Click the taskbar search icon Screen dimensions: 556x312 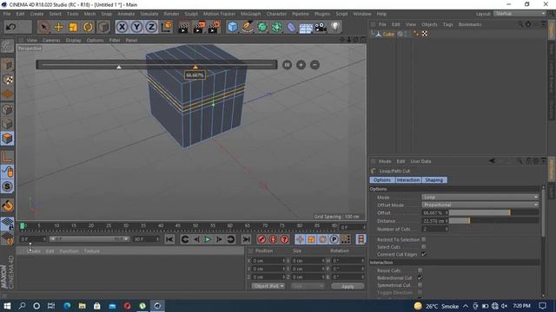pyautogui.click(x=22, y=306)
